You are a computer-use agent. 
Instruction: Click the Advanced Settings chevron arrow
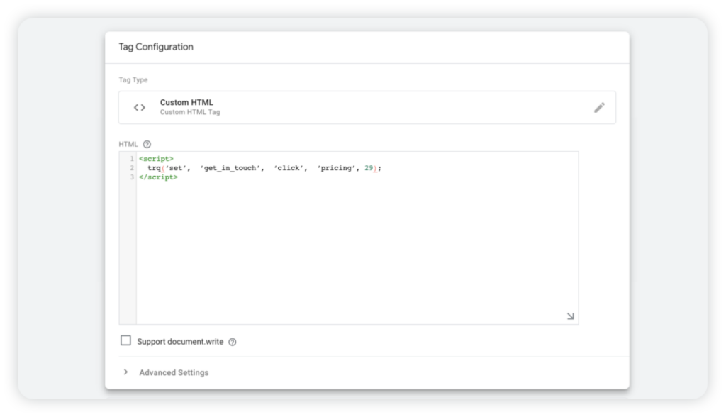coord(126,372)
